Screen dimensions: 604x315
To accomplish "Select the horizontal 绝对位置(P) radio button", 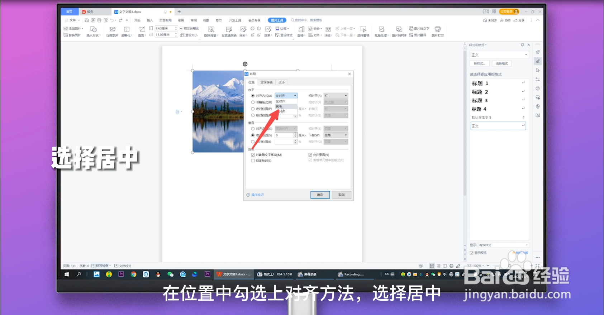I will (253, 109).
